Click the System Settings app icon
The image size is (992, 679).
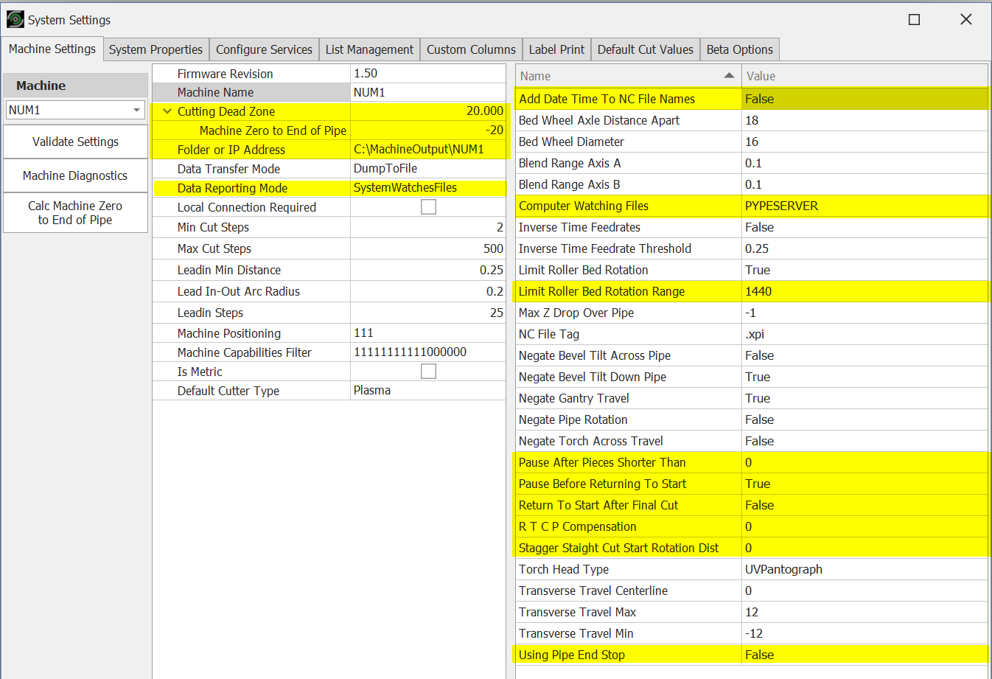15,19
